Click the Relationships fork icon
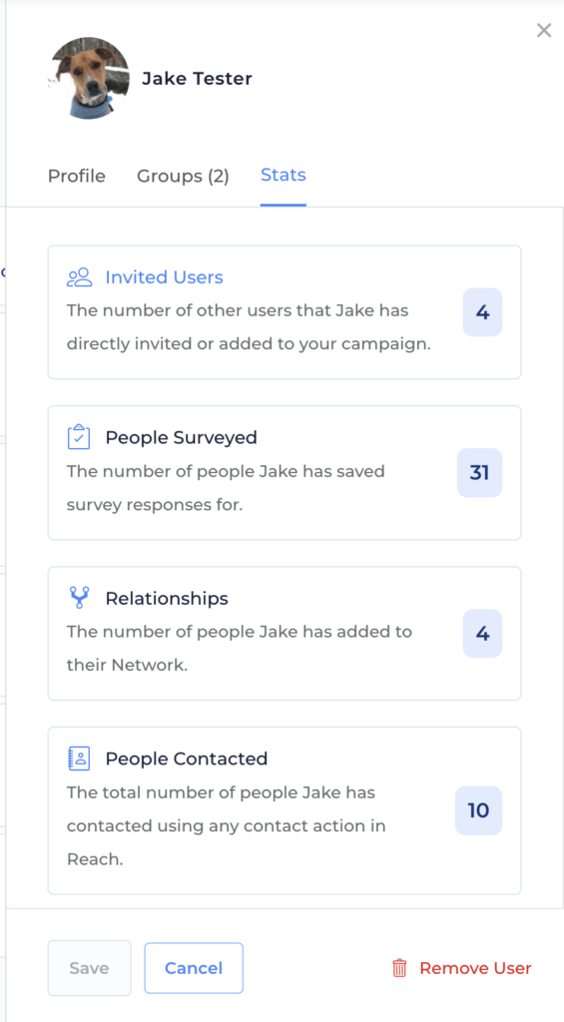 (79, 598)
